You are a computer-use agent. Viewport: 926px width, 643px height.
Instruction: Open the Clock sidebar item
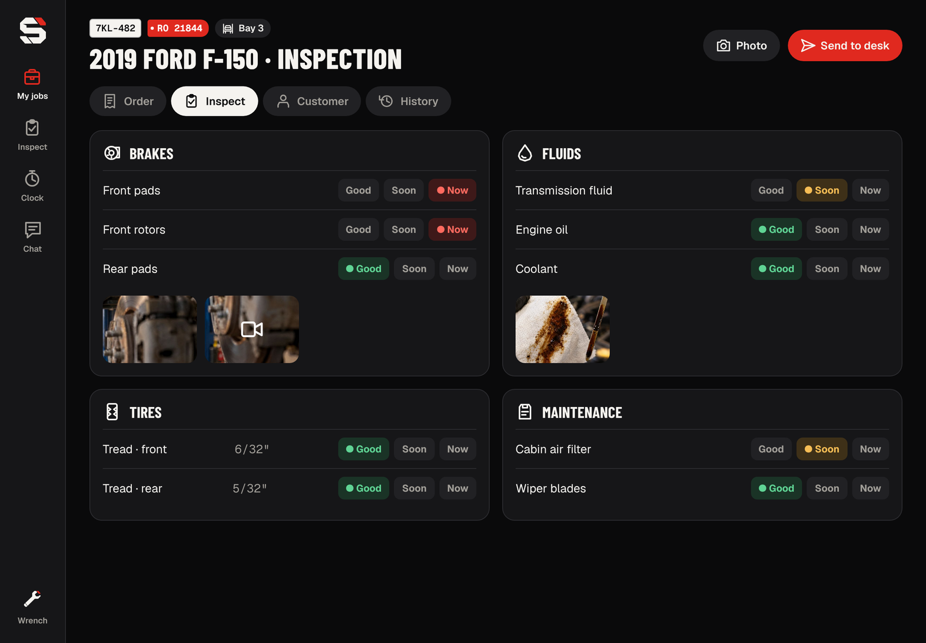(x=32, y=186)
